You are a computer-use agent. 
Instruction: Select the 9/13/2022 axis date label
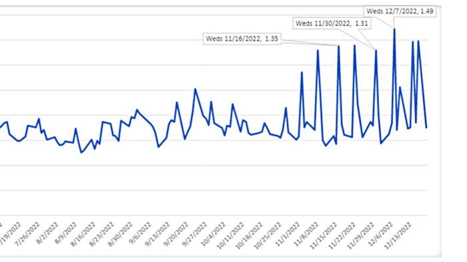(x=157, y=234)
